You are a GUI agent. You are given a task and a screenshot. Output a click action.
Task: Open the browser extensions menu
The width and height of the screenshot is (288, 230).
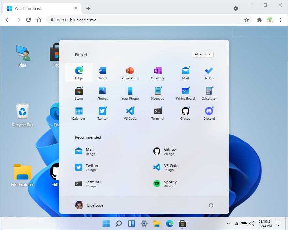[x=259, y=20]
